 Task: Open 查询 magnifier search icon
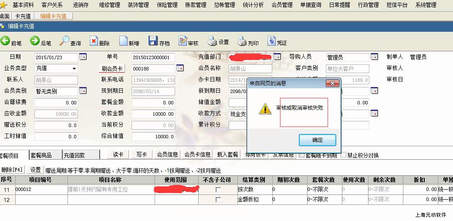pos(64,41)
